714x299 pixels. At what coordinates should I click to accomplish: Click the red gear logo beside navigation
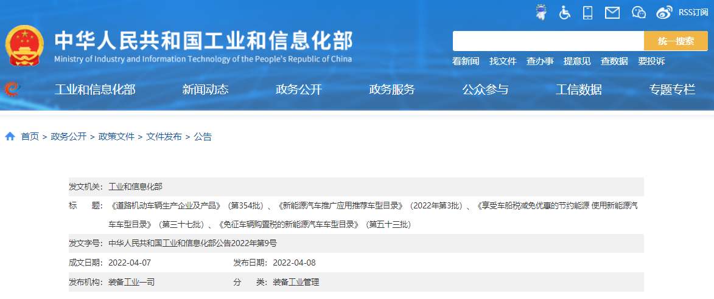click(x=12, y=89)
